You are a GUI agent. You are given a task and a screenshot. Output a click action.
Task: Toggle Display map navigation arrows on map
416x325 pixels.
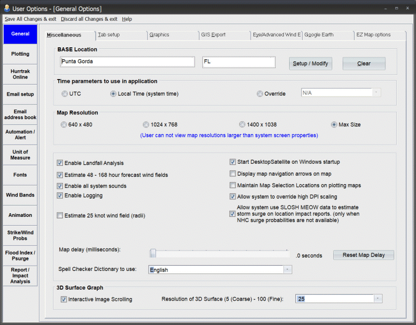click(x=233, y=174)
